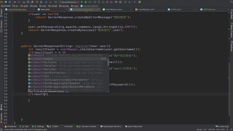The height and width of the screenshot is (131, 233).
Task: Choose ResultActions from the completion popup
Action: point(68,62)
